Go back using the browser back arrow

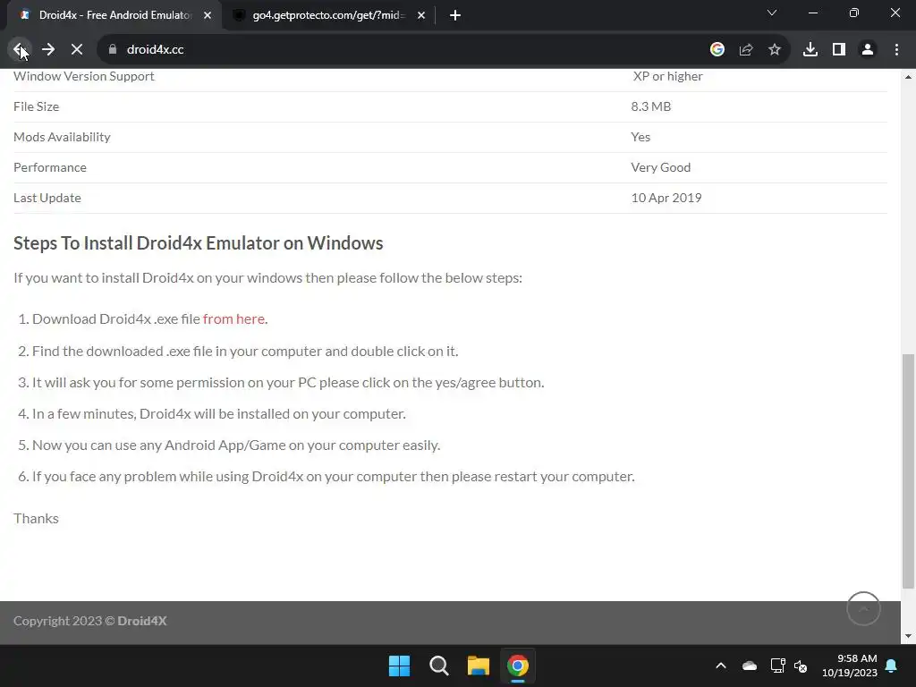pyautogui.click(x=20, y=50)
